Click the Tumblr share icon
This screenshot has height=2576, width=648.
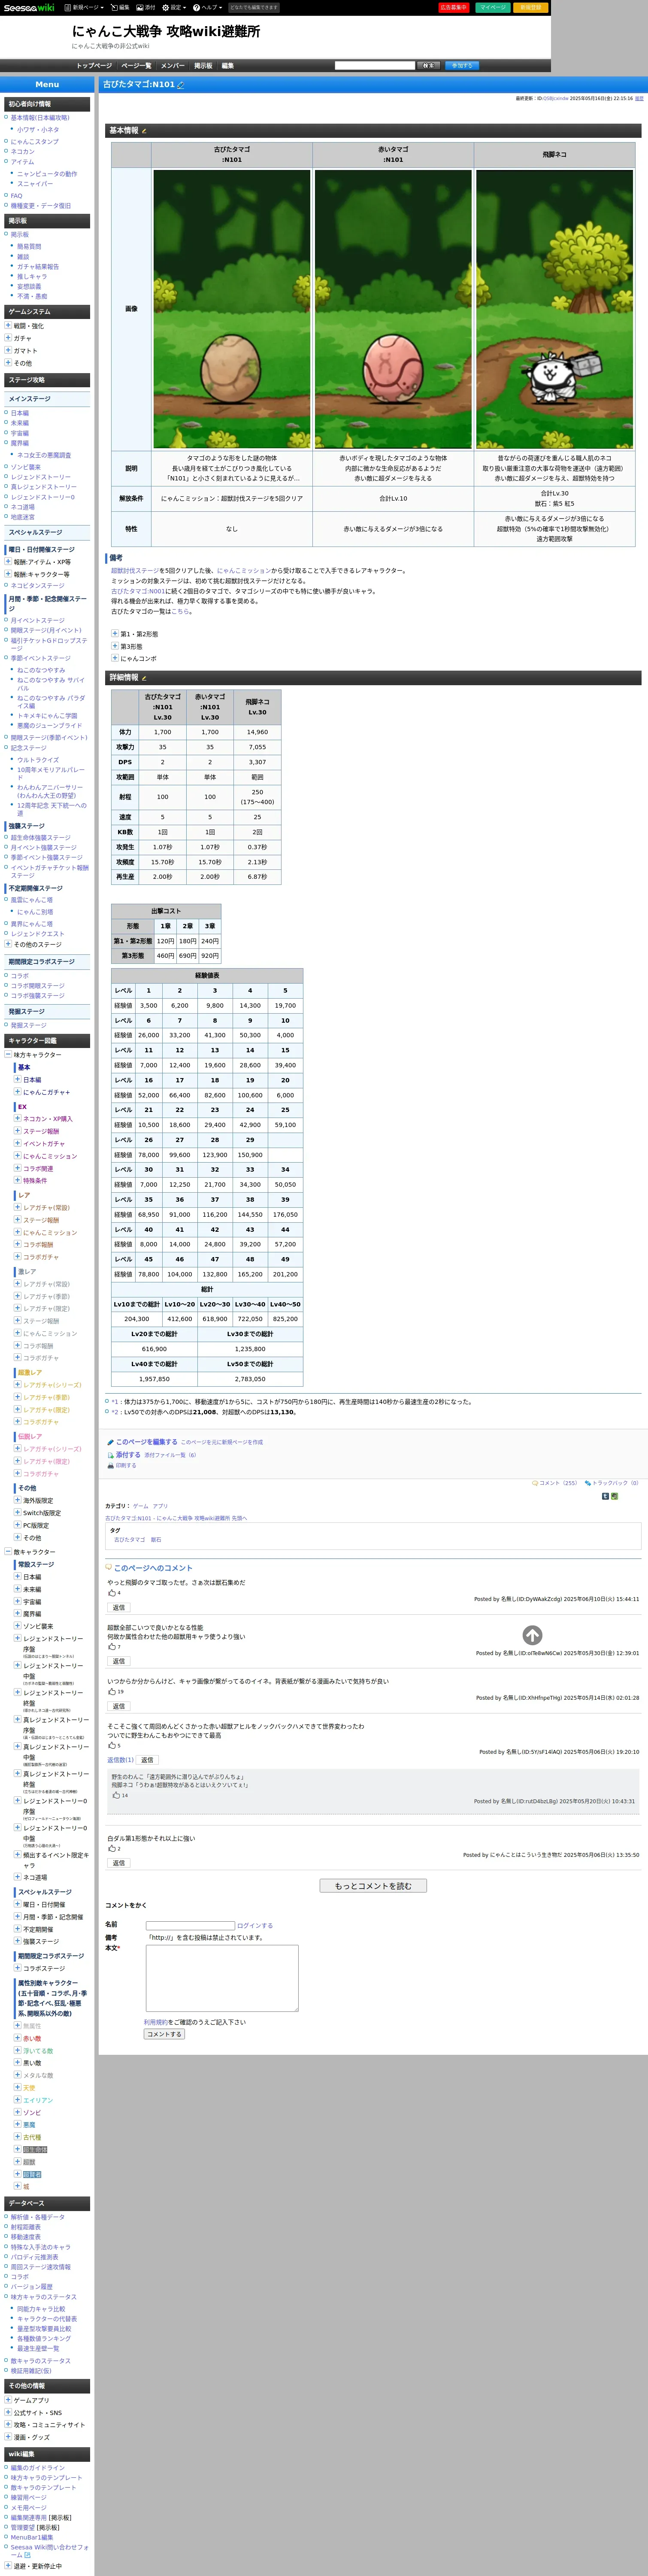pos(605,1496)
